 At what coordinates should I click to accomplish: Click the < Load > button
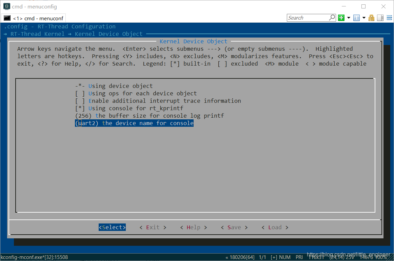tap(275, 227)
